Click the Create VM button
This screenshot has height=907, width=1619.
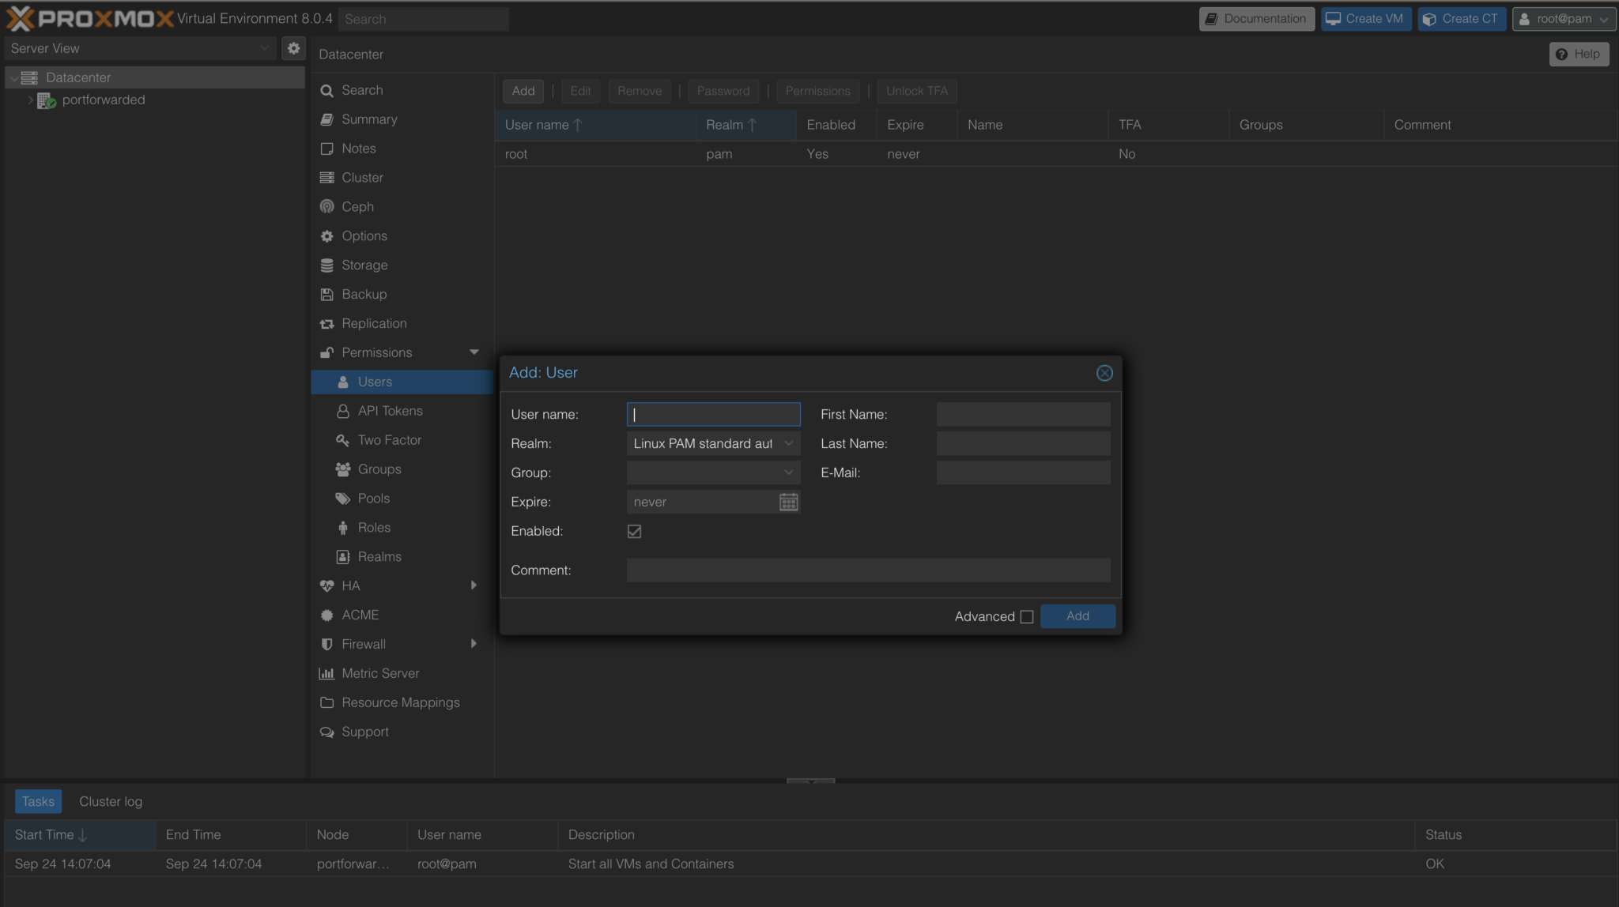[x=1365, y=19]
